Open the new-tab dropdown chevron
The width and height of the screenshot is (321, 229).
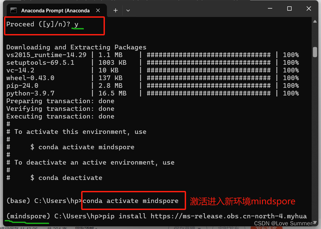pos(128,10)
